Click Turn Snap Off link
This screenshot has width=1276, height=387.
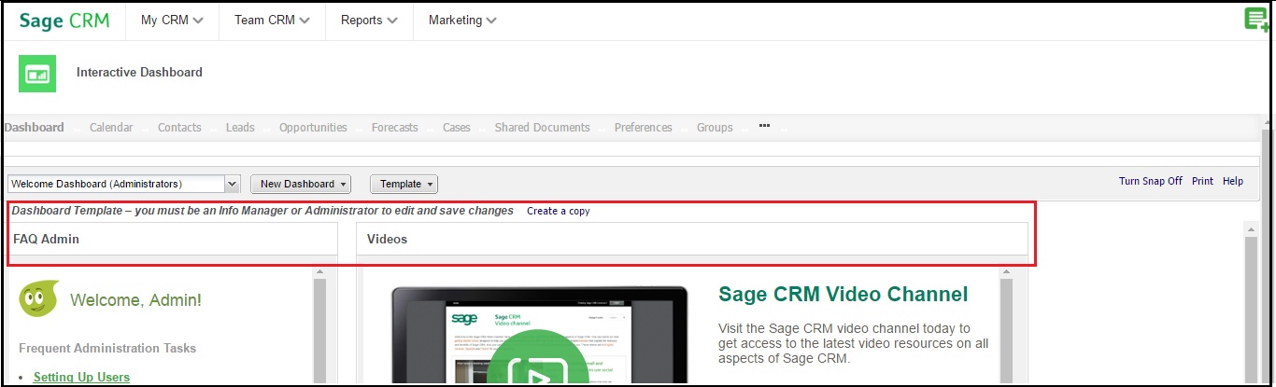1151,182
